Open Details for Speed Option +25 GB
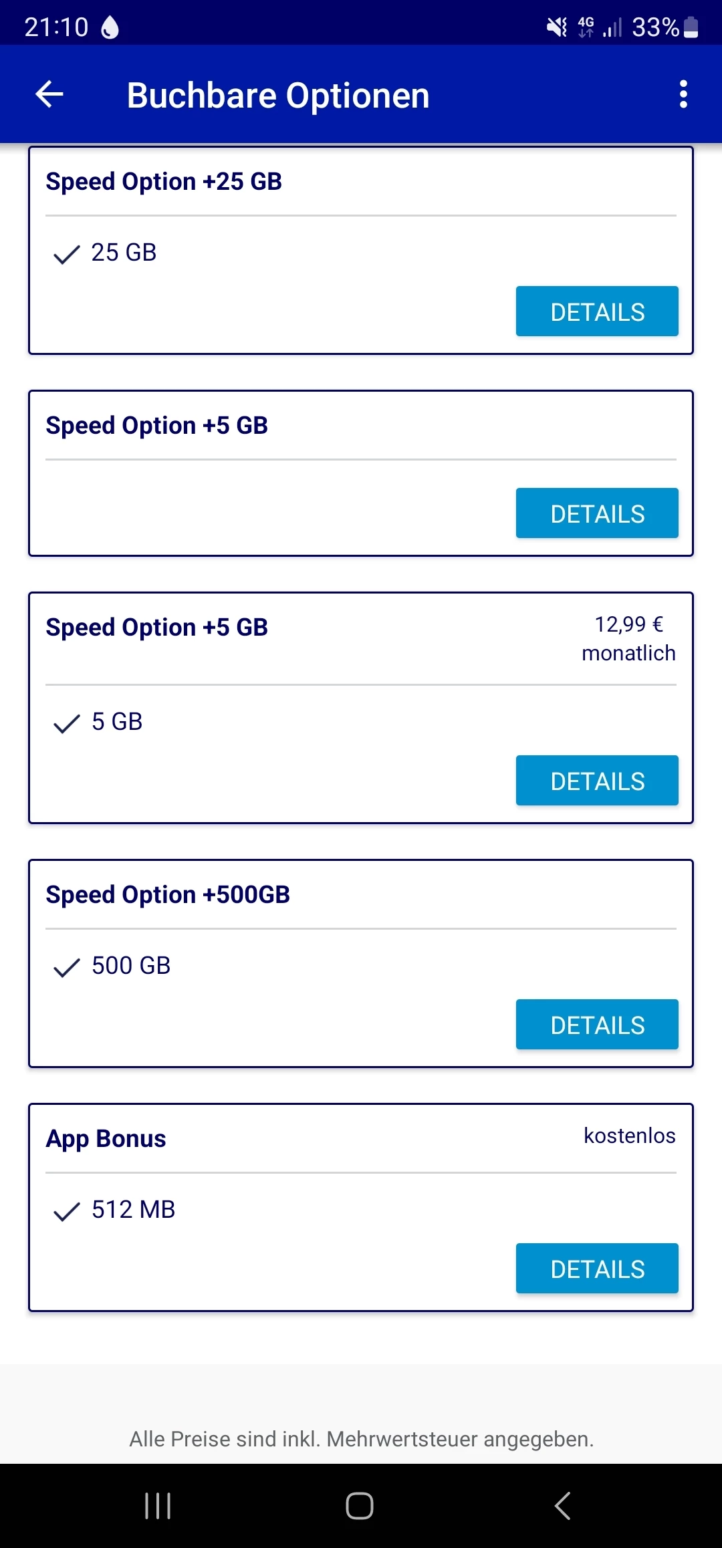This screenshot has width=722, height=1548. pos(596,311)
